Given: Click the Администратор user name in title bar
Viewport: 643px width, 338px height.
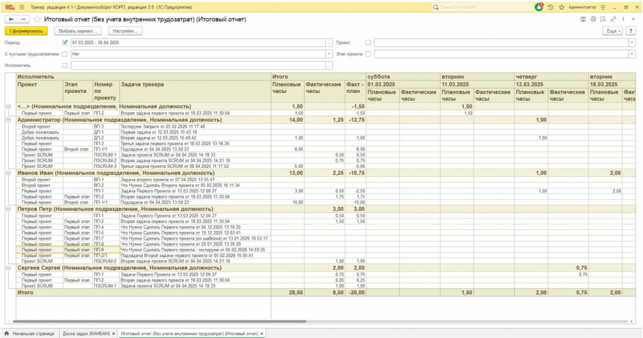Looking at the screenshot, I should point(582,8).
